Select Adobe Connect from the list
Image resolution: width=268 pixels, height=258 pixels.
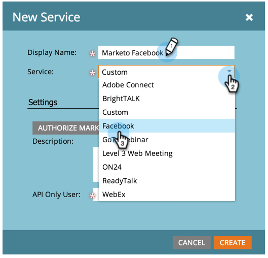(x=167, y=85)
